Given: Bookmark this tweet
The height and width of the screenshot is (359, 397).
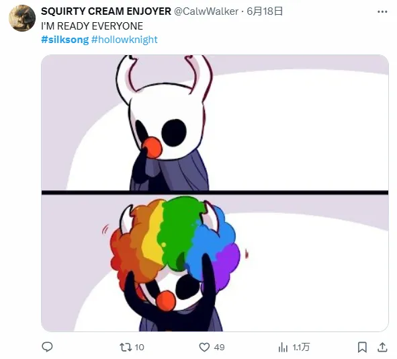Looking at the screenshot, I should point(362,347).
